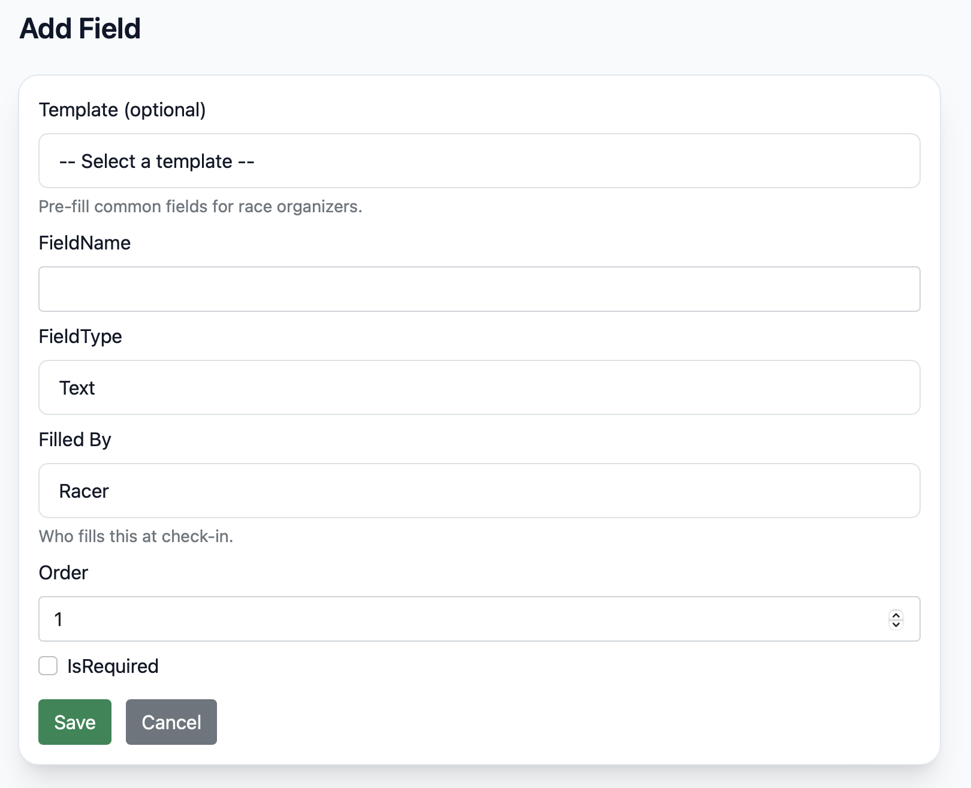The height and width of the screenshot is (788, 971).
Task: Expand the FieldType dropdown showing Text
Action: pos(479,387)
